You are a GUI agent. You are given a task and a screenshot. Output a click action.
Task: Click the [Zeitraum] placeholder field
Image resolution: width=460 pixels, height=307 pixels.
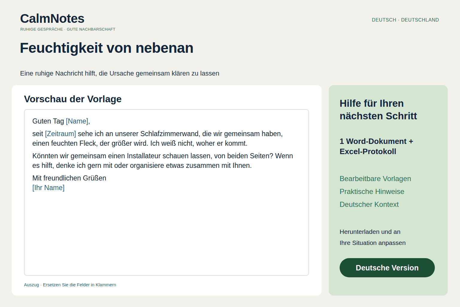tap(60, 134)
